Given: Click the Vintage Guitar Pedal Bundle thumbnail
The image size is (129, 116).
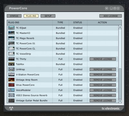Looking at the screenshot, I should tap(11, 101).
